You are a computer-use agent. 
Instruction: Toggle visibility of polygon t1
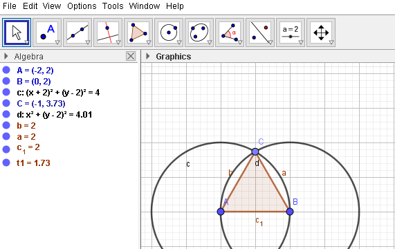(x=6, y=163)
